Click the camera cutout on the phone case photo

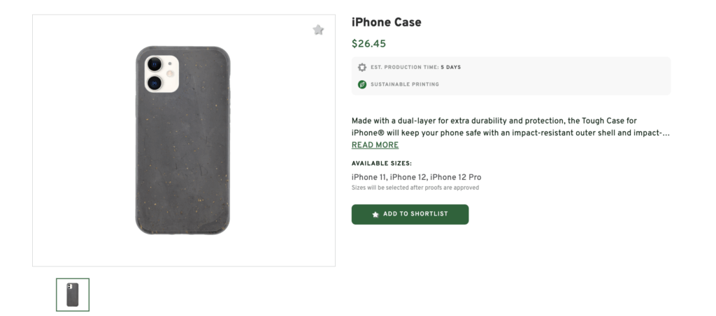[162, 74]
